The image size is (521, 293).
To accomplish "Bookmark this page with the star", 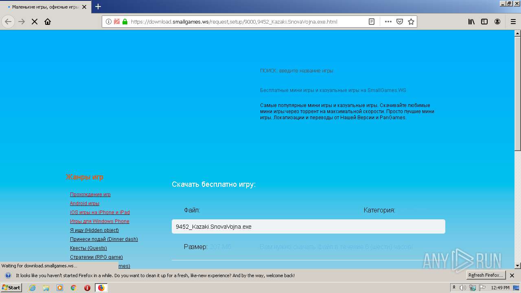I will click(411, 22).
